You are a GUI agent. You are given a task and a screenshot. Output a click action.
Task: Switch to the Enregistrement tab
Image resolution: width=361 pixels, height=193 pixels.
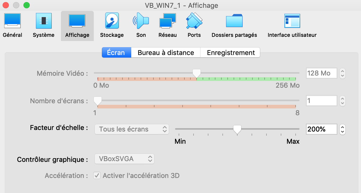click(231, 53)
